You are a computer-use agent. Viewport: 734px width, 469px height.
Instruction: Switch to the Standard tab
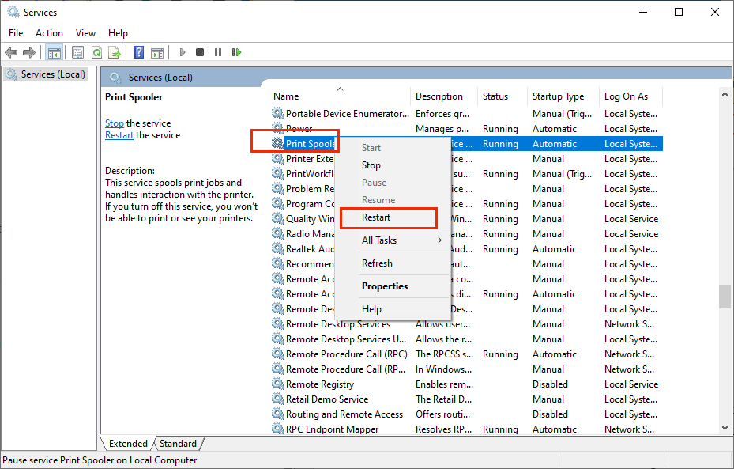[178, 443]
